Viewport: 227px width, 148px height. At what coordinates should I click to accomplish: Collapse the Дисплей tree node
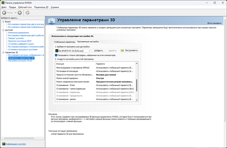pyautogui.click(x=3, y=30)
